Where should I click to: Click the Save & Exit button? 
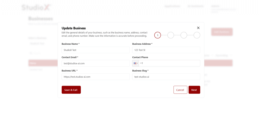[x=71, y=90]
